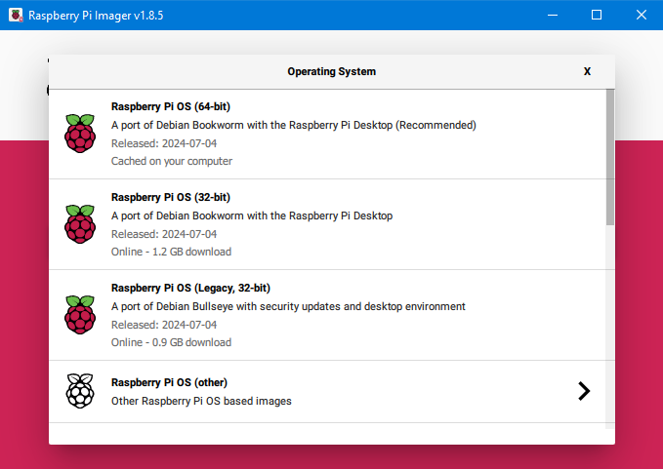Screen dimensions: 663x469
Task: Click the Raspberry Pi Imager title bar app icon
Action: [x=16, y=16]
